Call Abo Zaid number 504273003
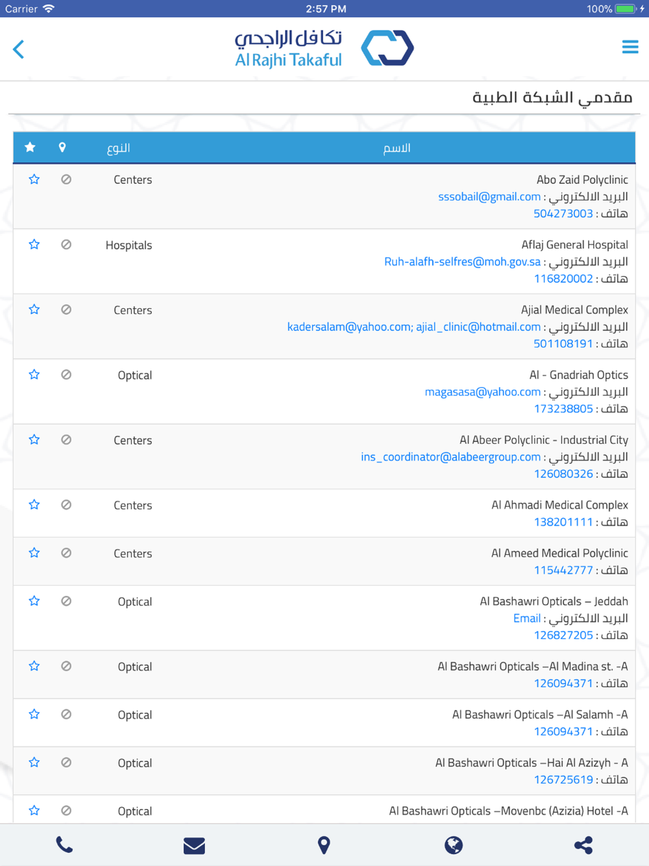 pos(563,214)
